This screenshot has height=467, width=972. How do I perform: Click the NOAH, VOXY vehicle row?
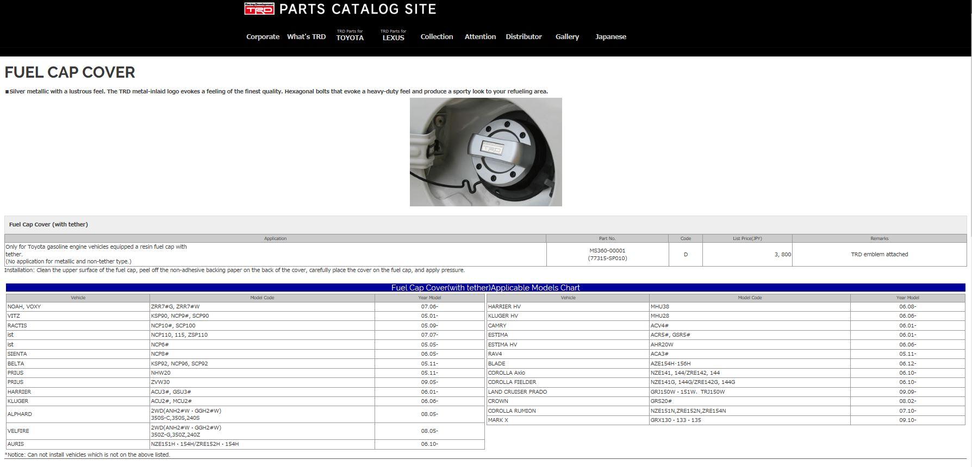[x=245, y=307]
